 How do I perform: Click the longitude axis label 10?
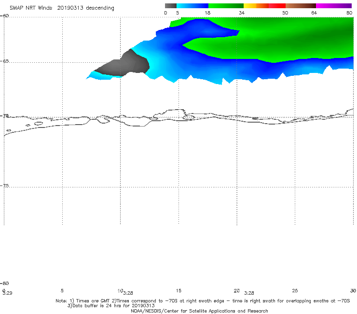(120, 291)
